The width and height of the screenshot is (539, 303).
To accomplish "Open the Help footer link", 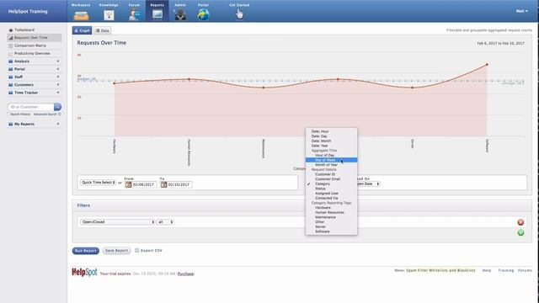I will point(487,270).
